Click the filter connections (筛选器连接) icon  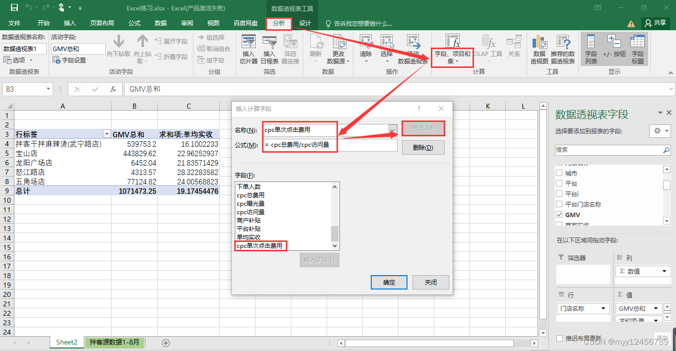[x=290, y=50]
